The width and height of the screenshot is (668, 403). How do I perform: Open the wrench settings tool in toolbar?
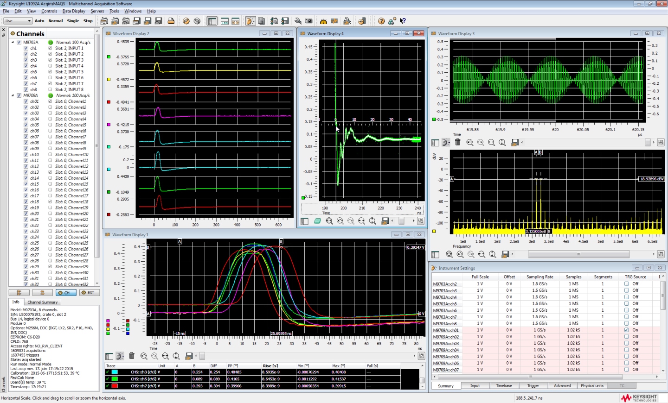click(298, 21)
